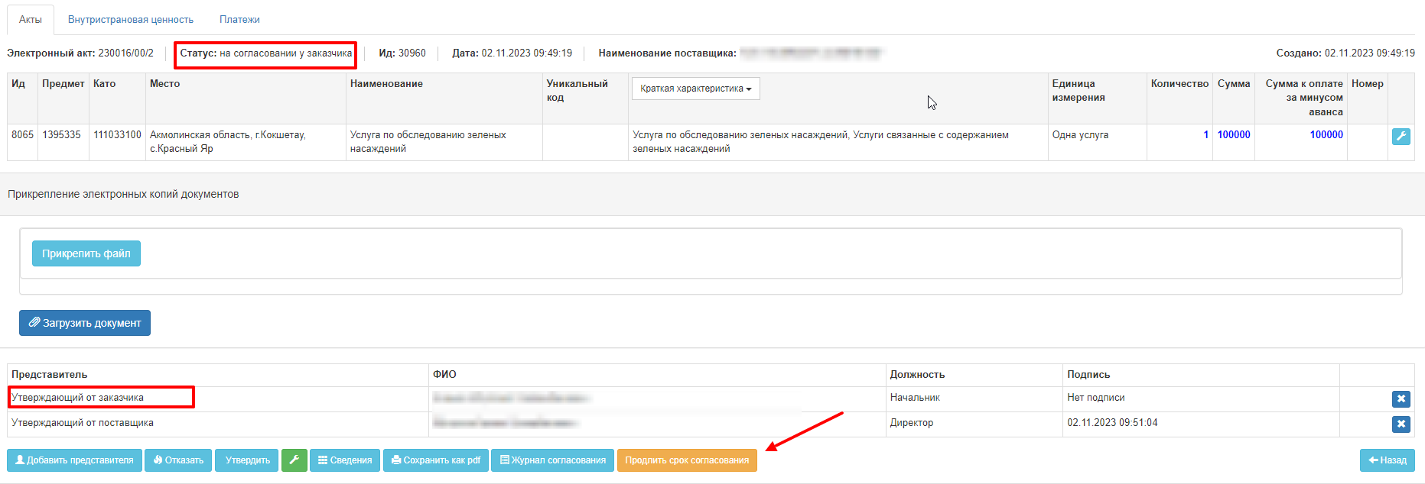The height and width of the screenshot is (484, 1425).
Task: Click the blue Сумма value 100000
Action: click(1233, 135)
